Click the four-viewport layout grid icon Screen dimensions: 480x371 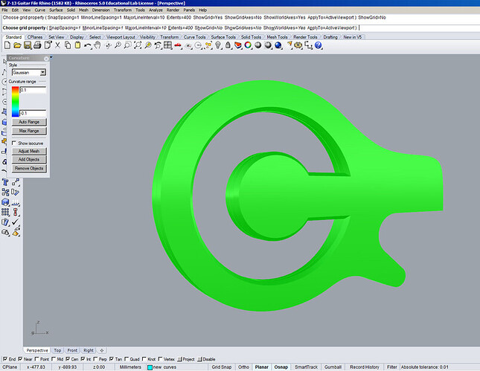click(167, 45)
